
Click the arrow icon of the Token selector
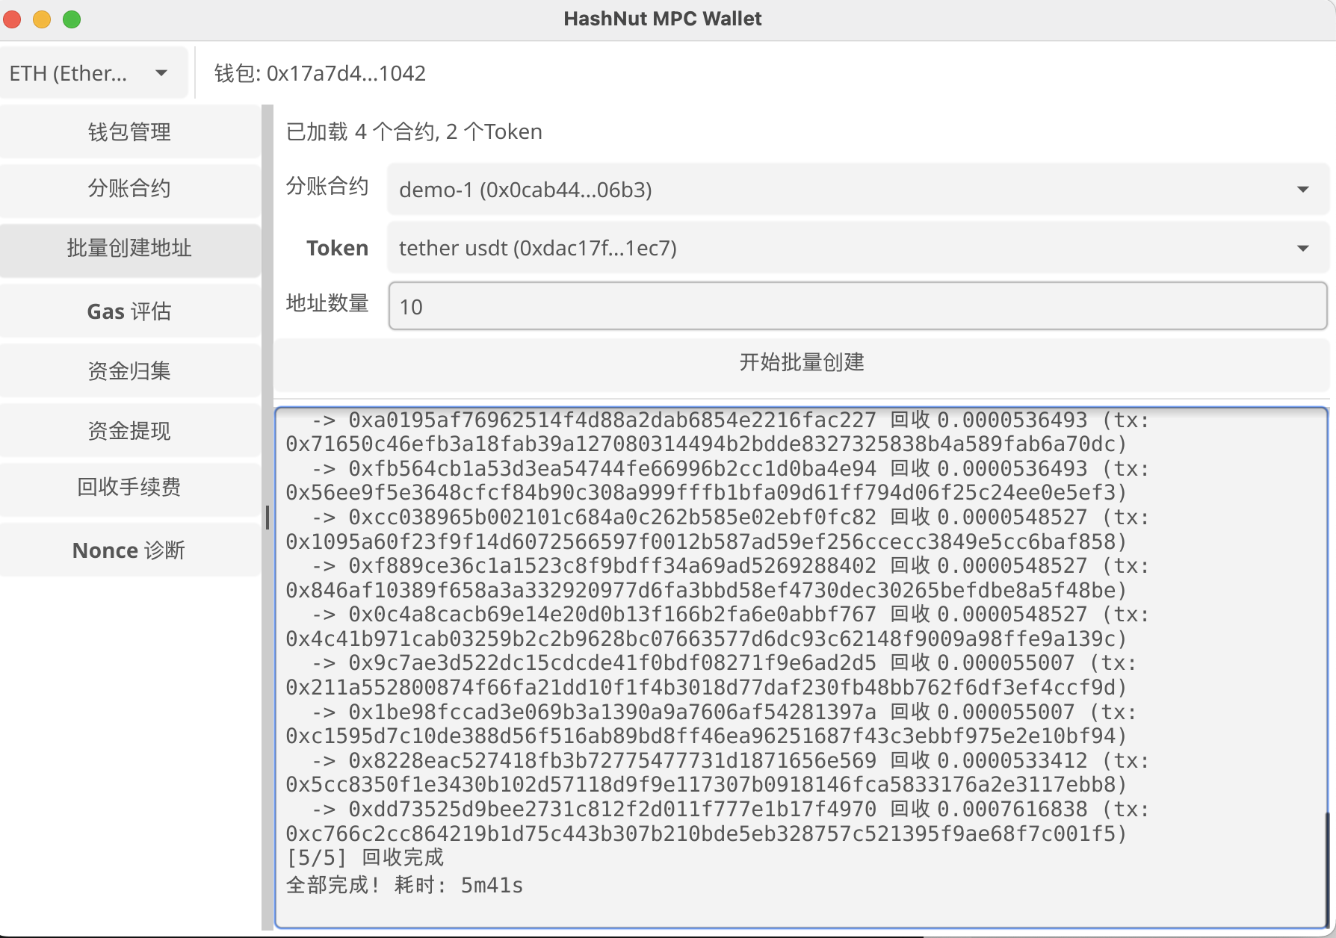pos(1303,248)
